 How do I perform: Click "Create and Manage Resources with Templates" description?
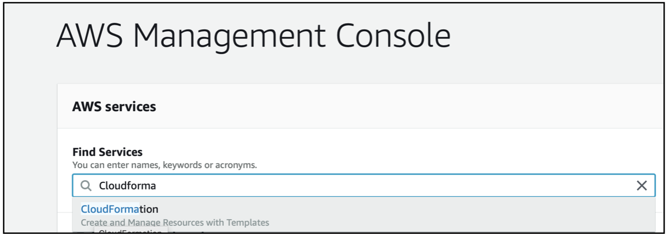coord(175,222)
